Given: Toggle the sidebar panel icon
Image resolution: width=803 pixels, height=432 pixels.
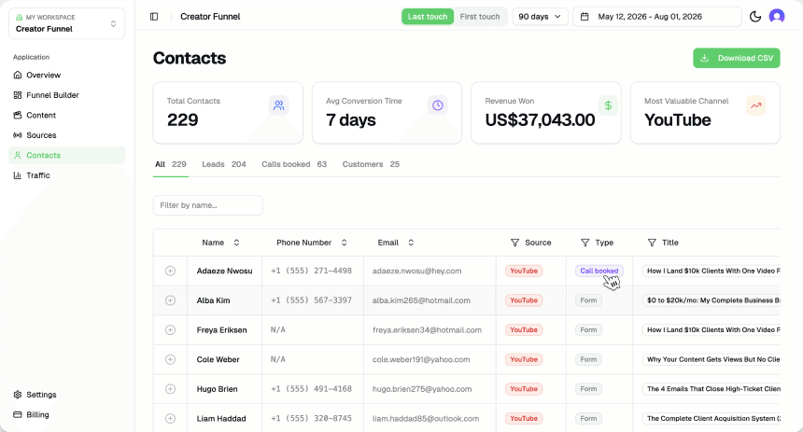Looking at the screenshot, I should point(154,17).
